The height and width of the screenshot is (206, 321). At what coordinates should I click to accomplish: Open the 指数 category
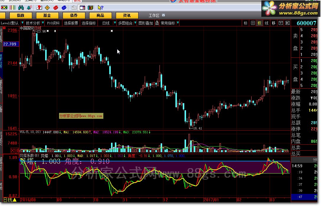click(21, 15)
